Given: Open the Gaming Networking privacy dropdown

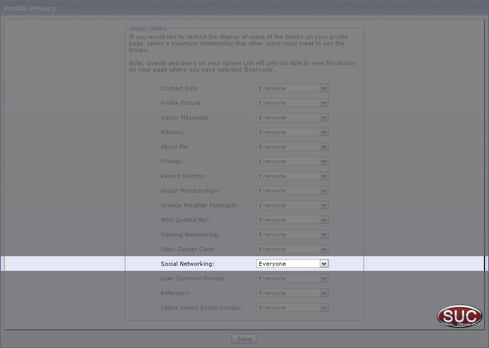Looking at the screenshot, I should 292,235.
